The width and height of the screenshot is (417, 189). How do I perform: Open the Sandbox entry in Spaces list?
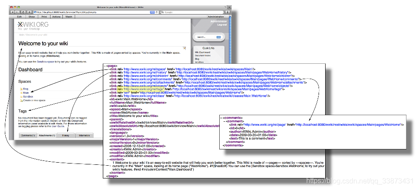pos(28,97)
